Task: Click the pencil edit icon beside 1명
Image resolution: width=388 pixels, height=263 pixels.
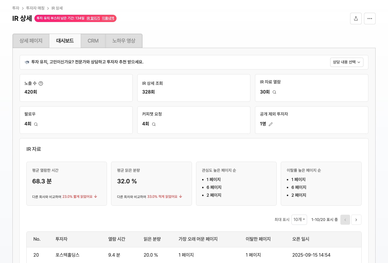Action: [271, 124]
